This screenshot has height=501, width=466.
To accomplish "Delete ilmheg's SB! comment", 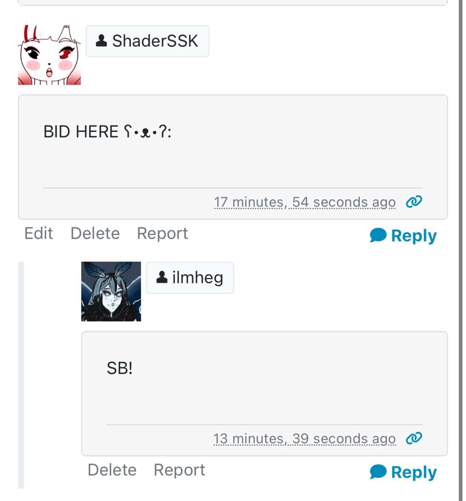I will 112,470.
